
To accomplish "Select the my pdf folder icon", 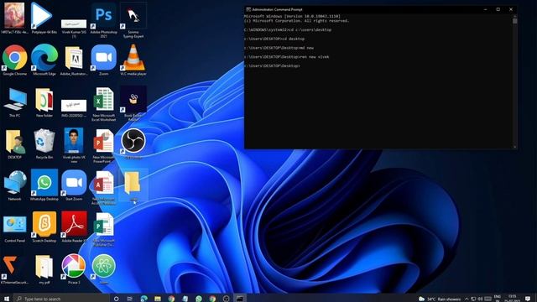I will point(44,269).
